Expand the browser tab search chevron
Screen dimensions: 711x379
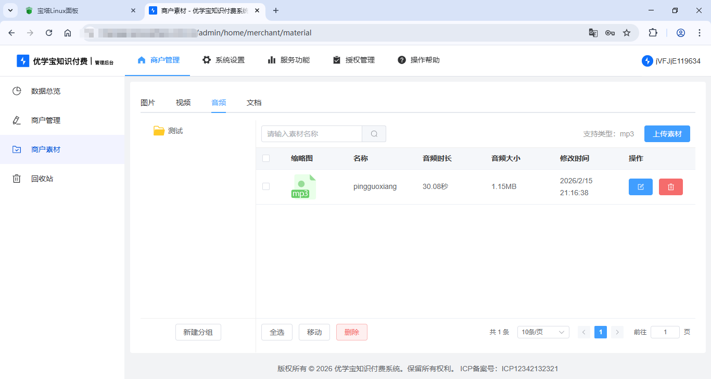point(10,10)
